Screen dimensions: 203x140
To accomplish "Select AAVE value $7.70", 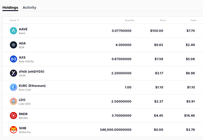I will click(x=191, y=31).
